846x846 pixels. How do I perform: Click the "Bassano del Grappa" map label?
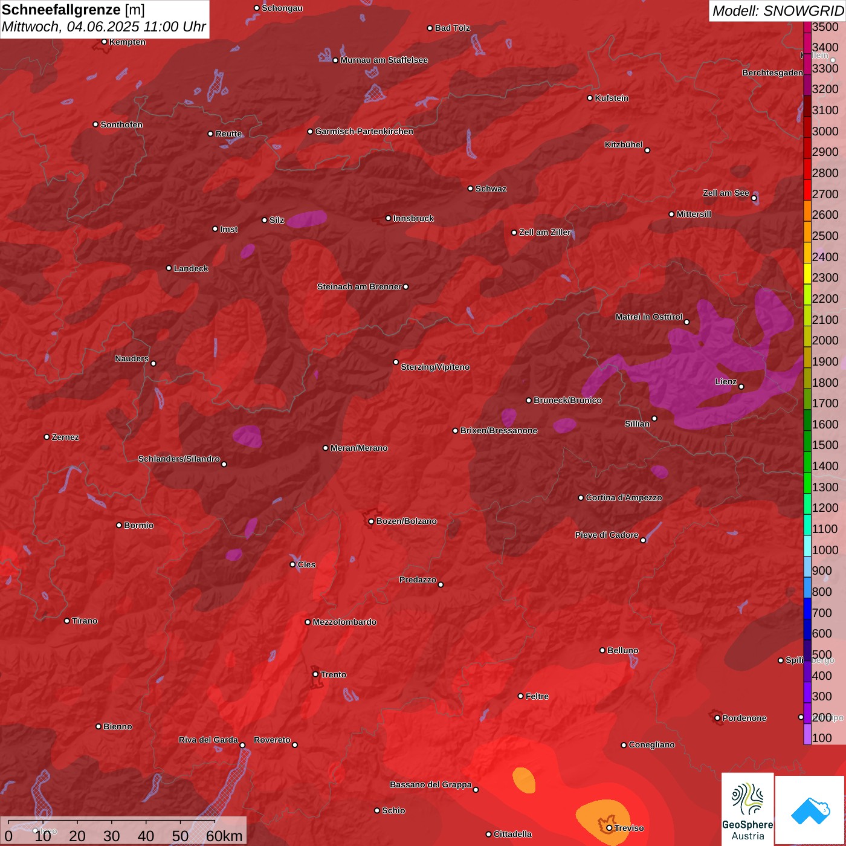pyautogui.click(x=431, y=784)
